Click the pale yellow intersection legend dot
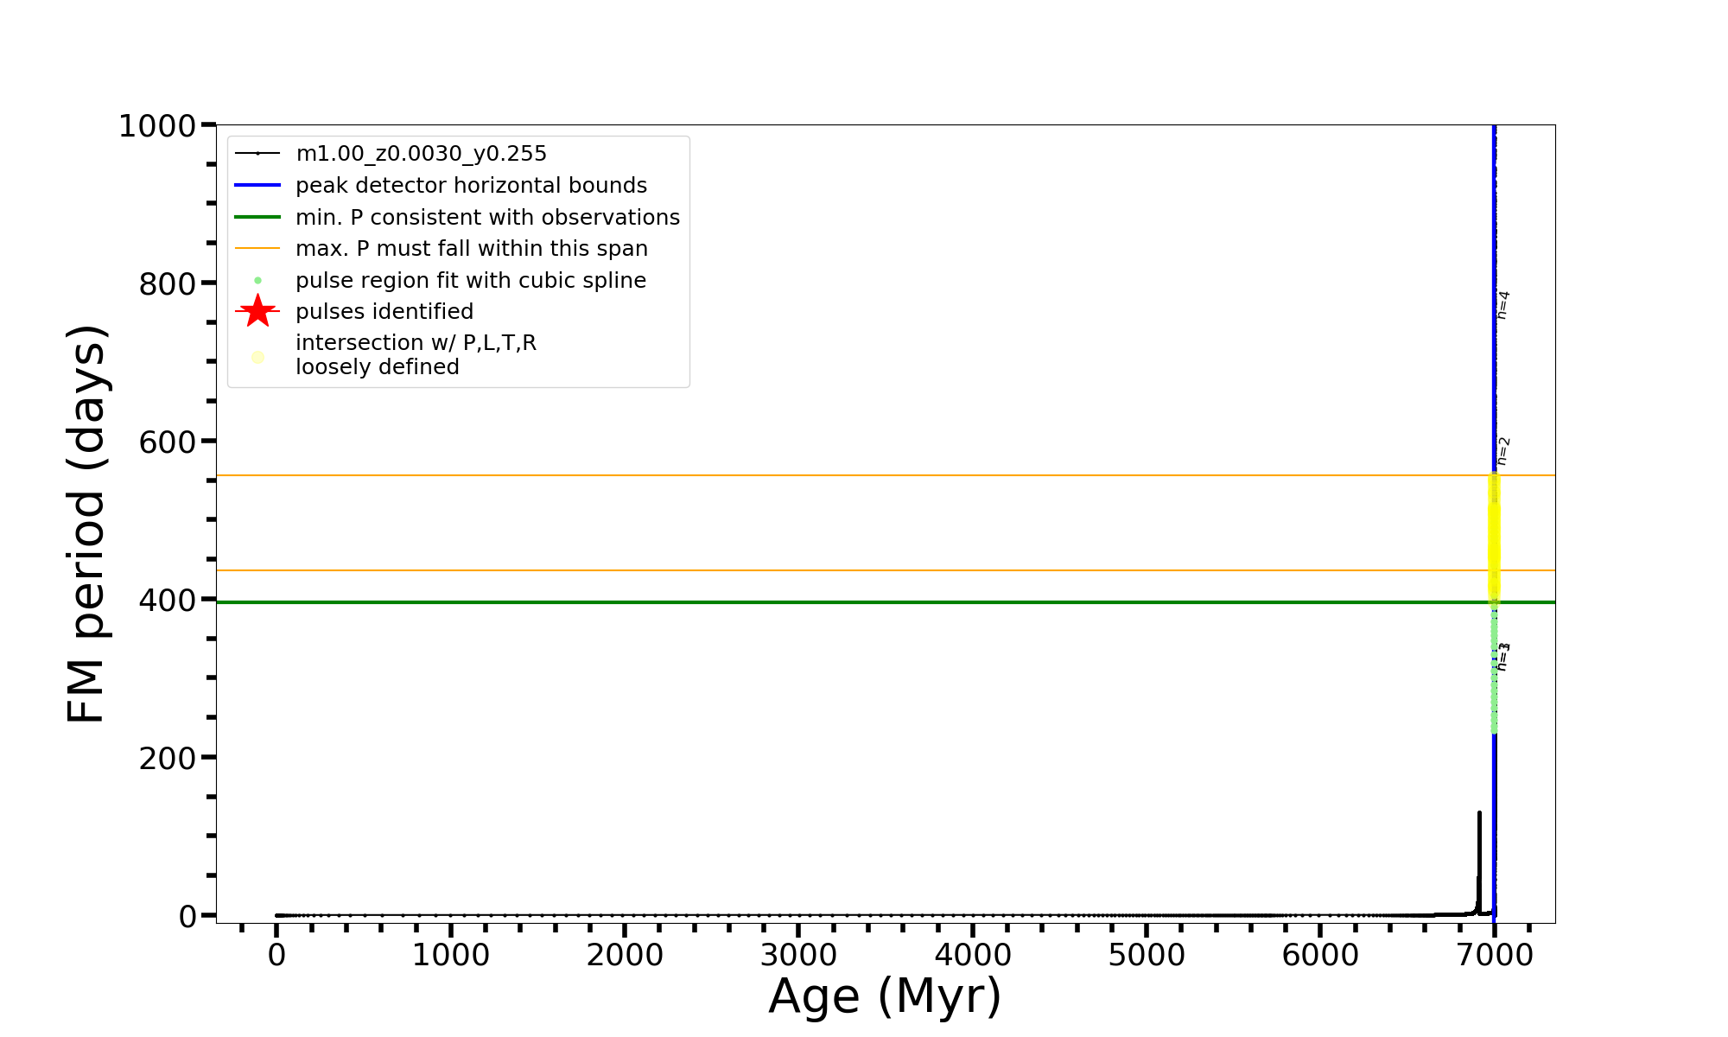1728x1037 pixels. click(257, 357)
